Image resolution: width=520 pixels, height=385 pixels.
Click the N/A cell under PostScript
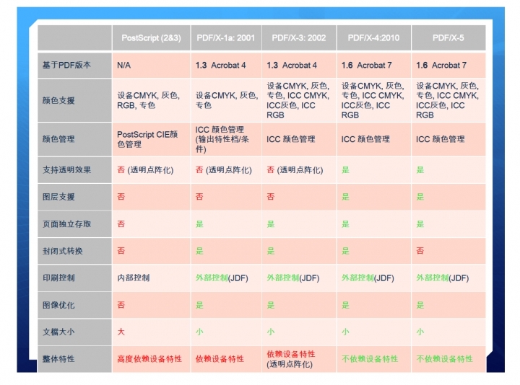pyautogui.click(x=124, y=66)
